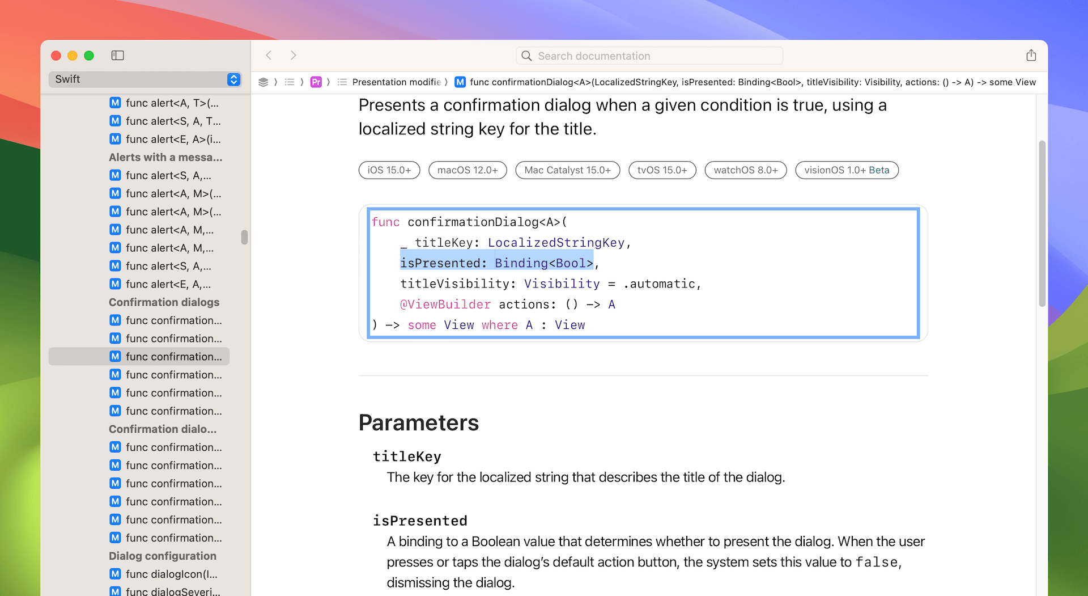1088x596 pixels.
Task: Click the navigate forward arrow
Action: tap(294, 55)
